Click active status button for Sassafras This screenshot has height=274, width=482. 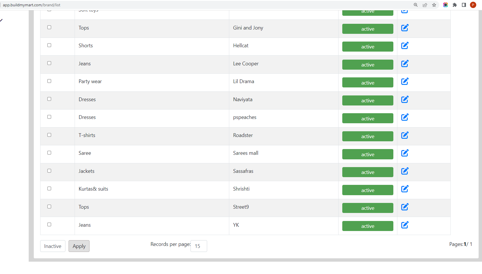coord(368,172)
